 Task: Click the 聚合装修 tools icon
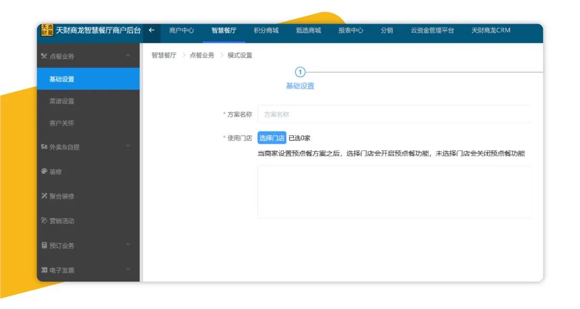[44, 196]
